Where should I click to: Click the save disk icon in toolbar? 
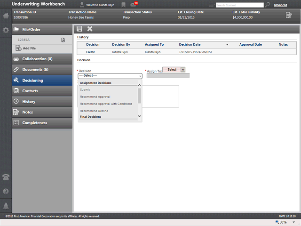coord(79,29)
